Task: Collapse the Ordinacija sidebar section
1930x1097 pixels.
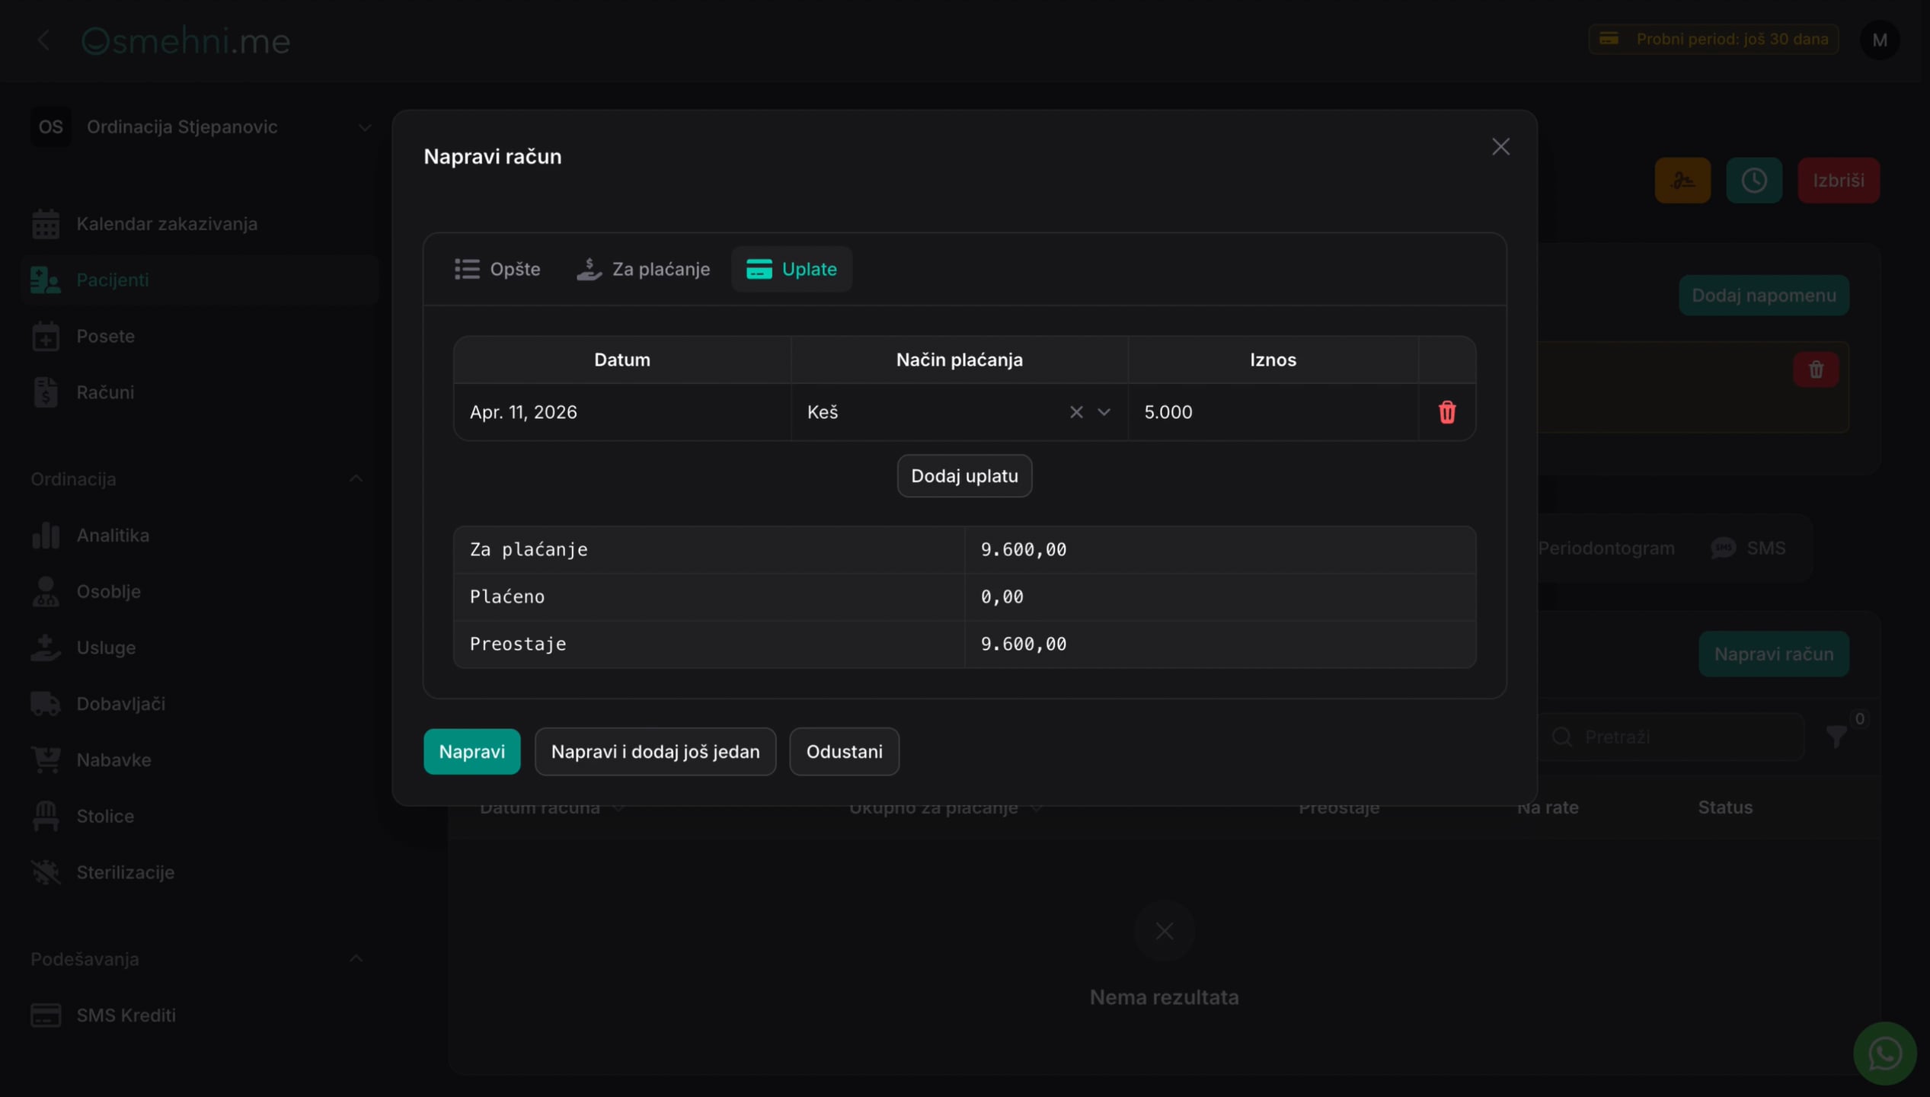Action: coord(356,479)
